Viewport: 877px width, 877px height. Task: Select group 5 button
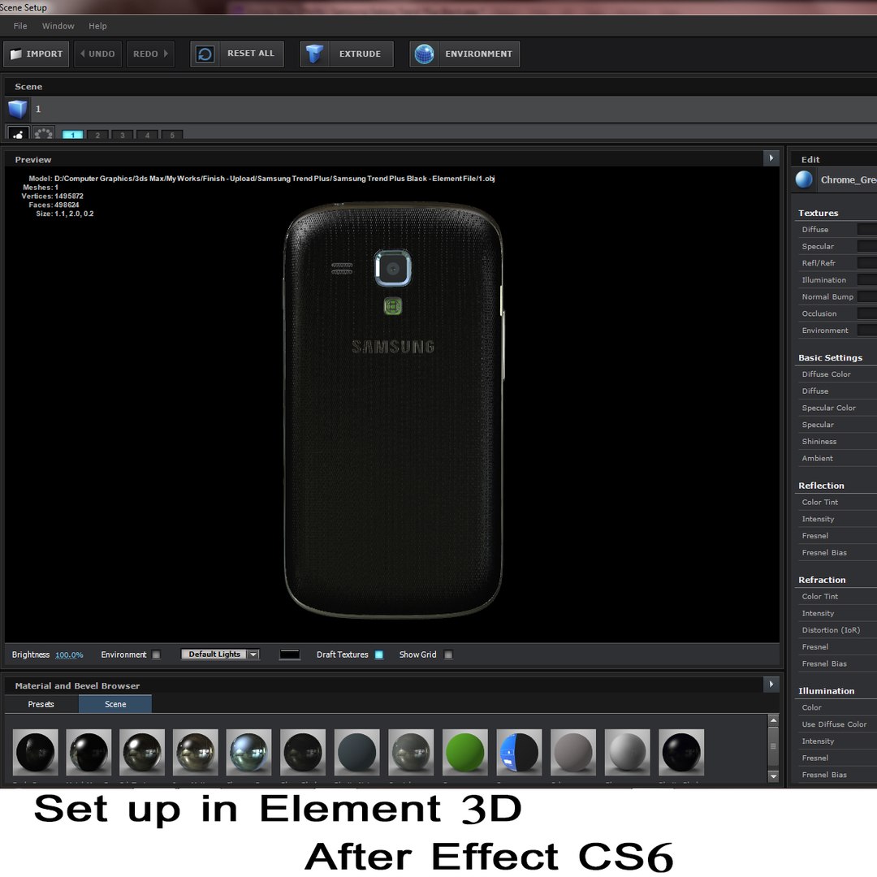click(172, 135)
